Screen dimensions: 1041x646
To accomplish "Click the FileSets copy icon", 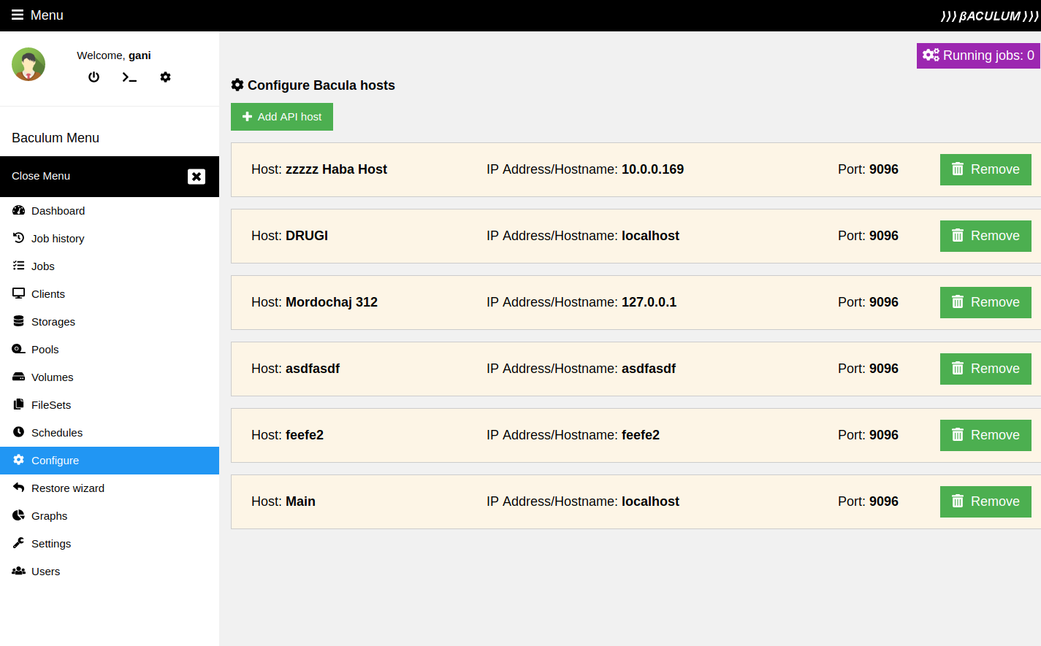I will [x=19, y=404].
